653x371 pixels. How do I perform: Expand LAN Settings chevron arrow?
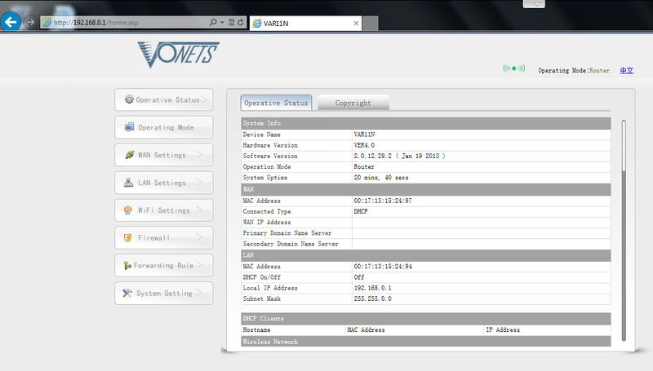tap(199, 182)
